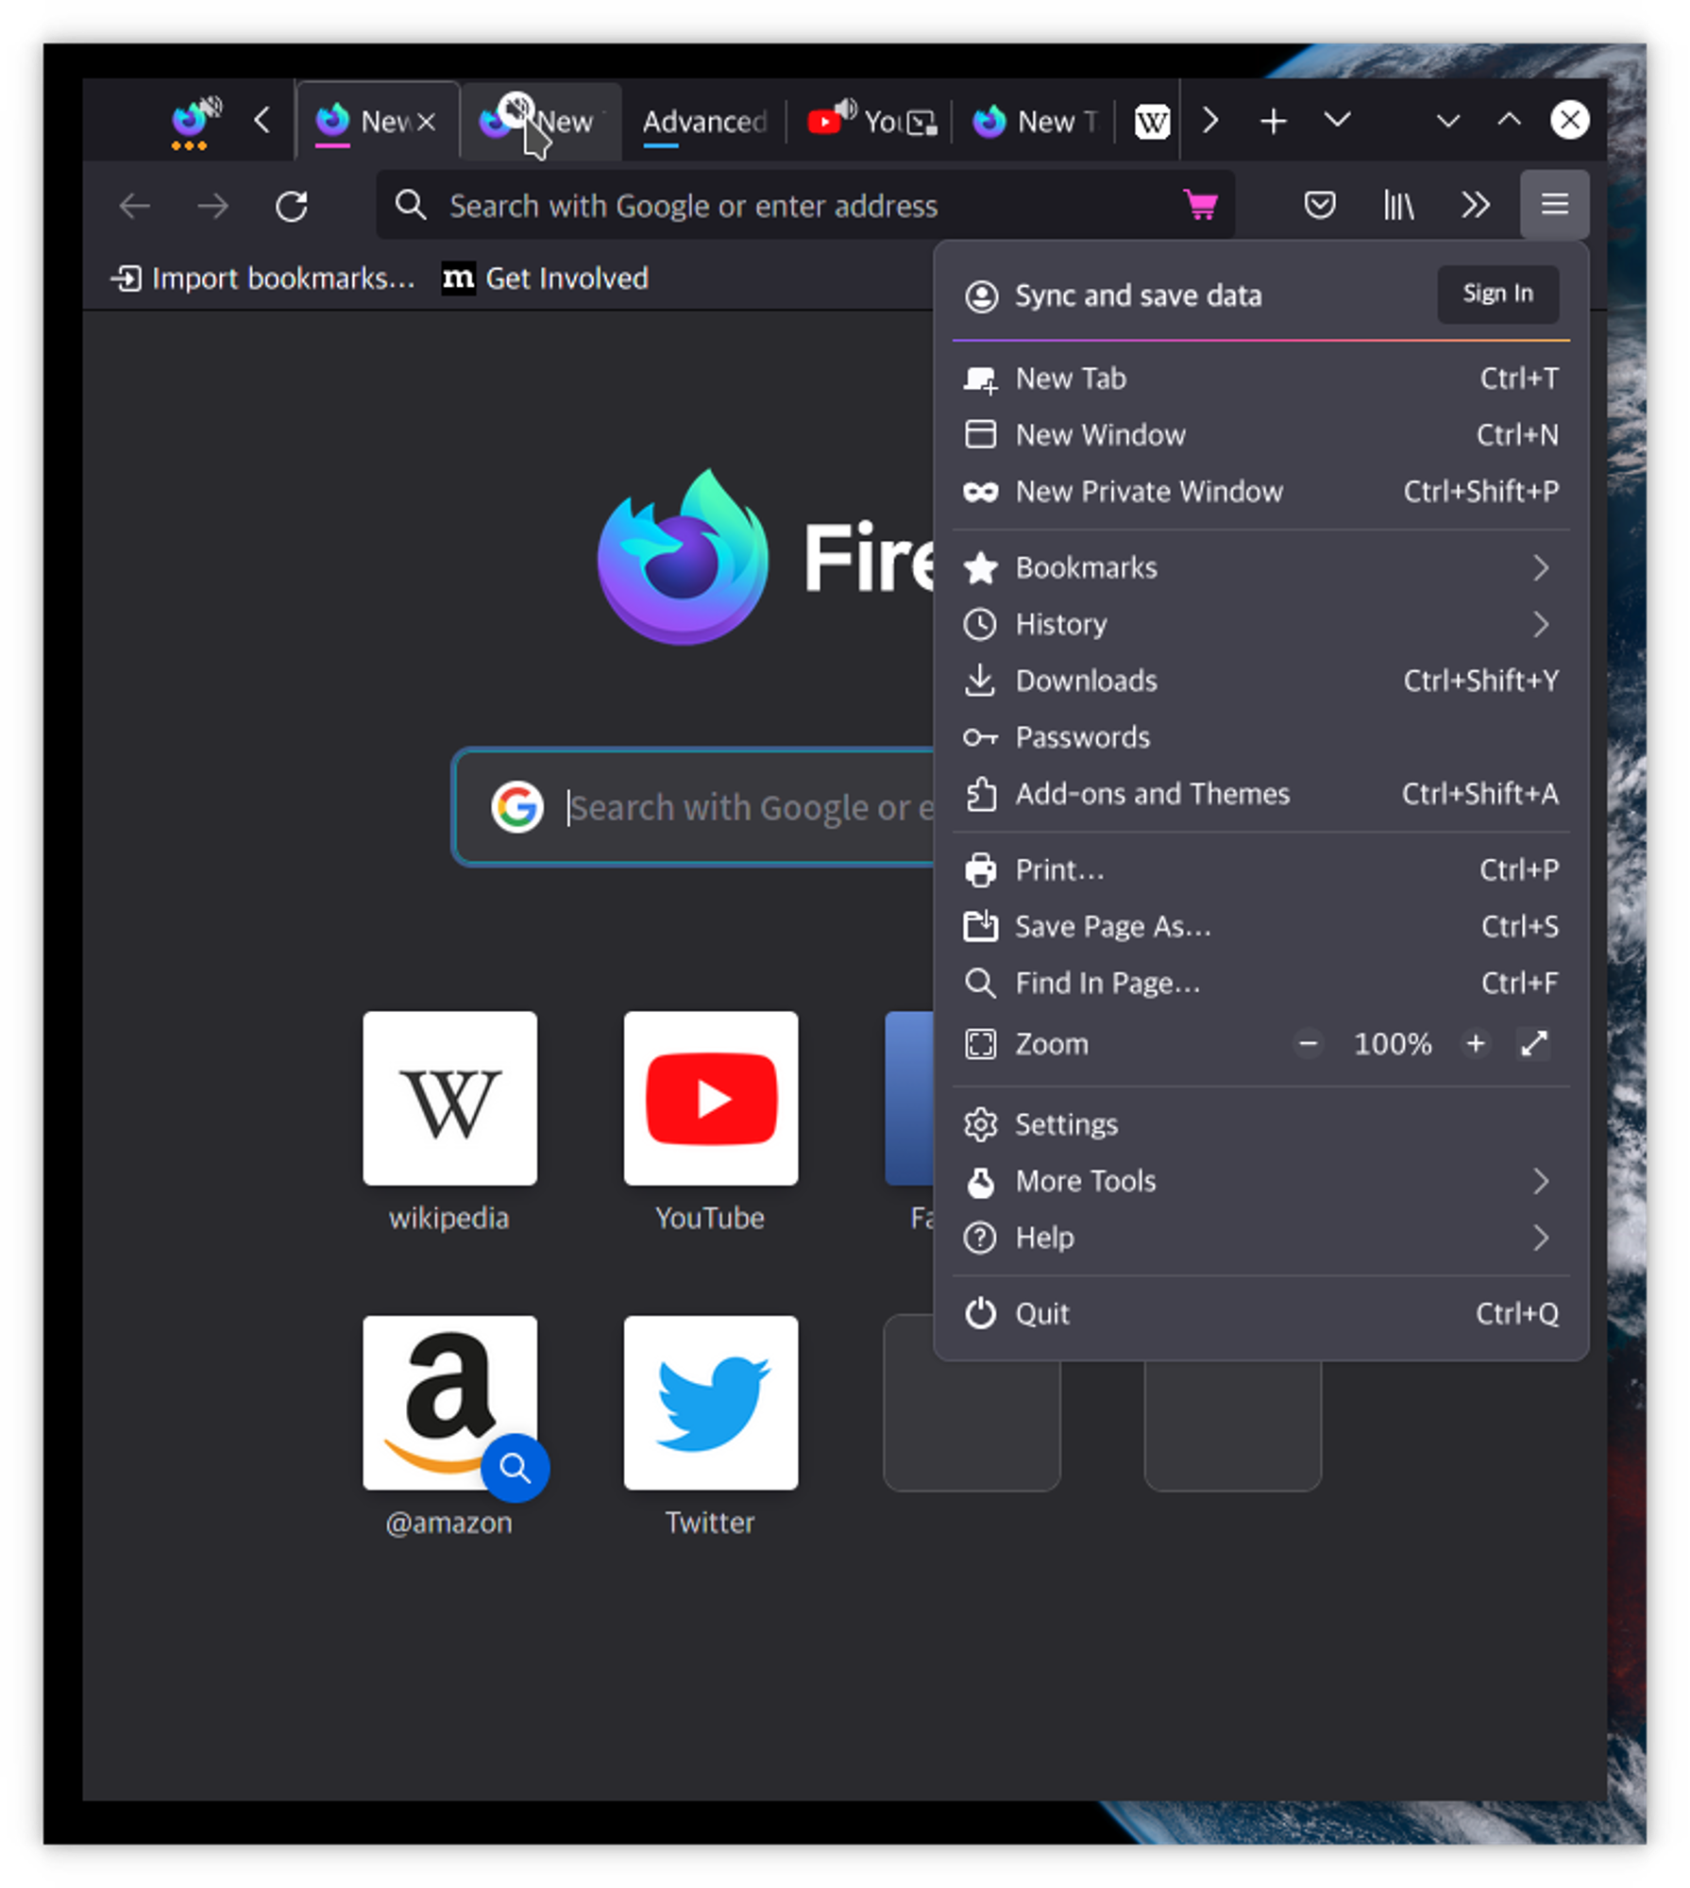The height and width of the screenshot is (1888, 1690).
Task: Close the hamburger application menu button
Action: tap(1553, 204)
